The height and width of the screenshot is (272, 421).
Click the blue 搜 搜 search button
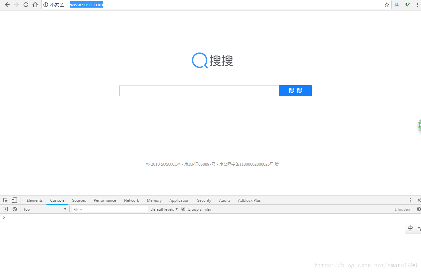pos(295,90)
